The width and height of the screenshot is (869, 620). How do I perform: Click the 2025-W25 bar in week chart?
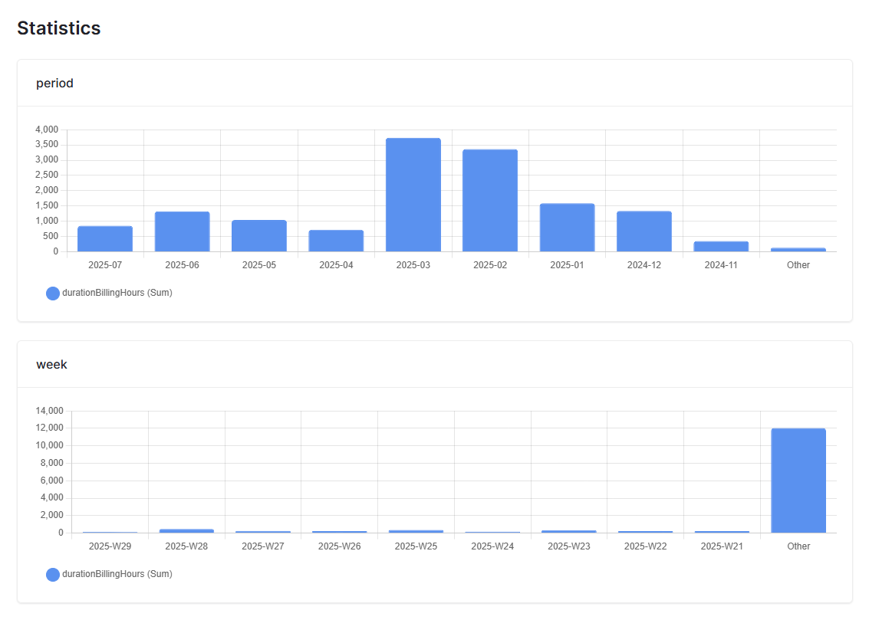[x=416, y=531]
